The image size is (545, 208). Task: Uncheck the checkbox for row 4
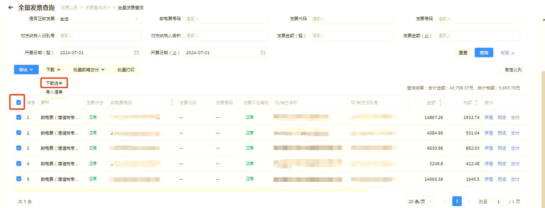click(x=18, y=163)
